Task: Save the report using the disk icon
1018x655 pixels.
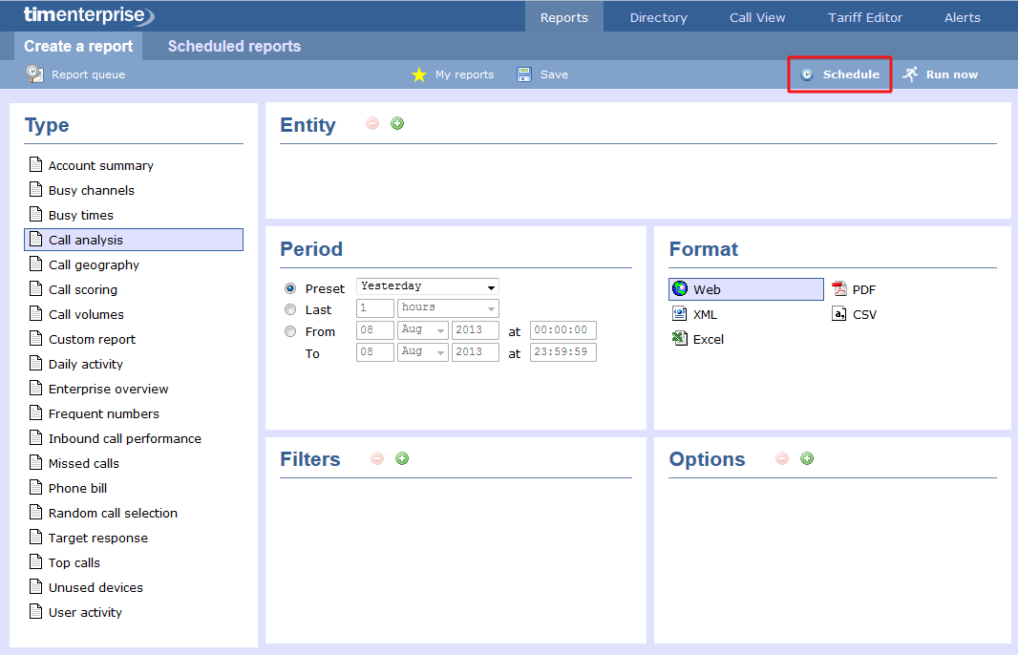Action: pos(523,74)
